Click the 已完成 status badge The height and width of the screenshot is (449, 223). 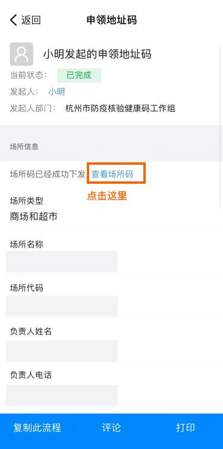79,76
